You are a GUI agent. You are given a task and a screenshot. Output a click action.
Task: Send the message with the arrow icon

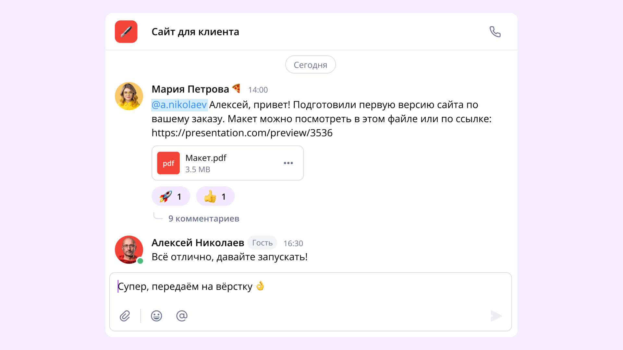(x=496, y=316)
